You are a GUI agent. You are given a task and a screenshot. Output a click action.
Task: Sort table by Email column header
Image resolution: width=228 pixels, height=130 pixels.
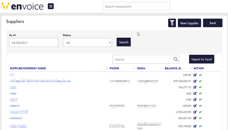(141, 68)
